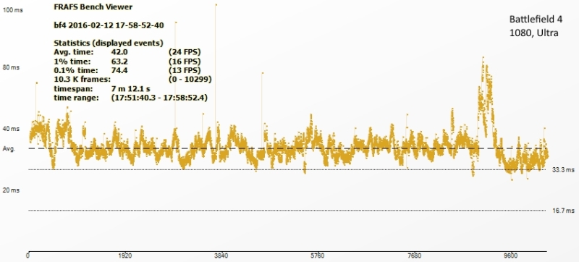Select the (0 - 10299) frame range
Image resolution: width=579 pixels, height=262 pixels.
(x=190, y=80)
